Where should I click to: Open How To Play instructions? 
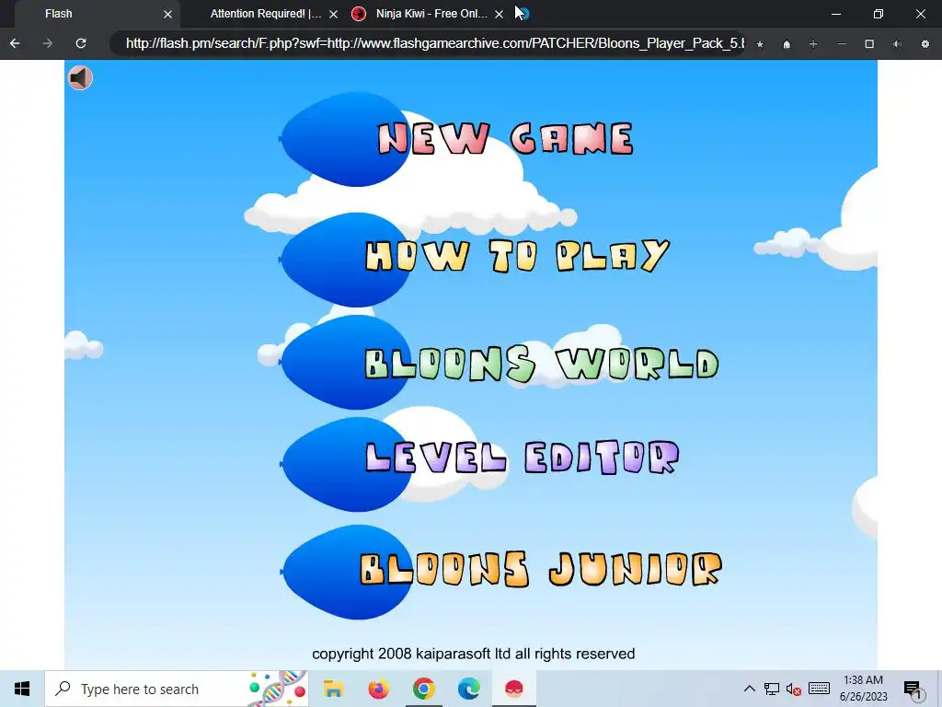coord(517,256)
